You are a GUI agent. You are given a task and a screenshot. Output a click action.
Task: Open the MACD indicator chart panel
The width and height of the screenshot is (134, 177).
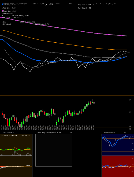[16, 166]
